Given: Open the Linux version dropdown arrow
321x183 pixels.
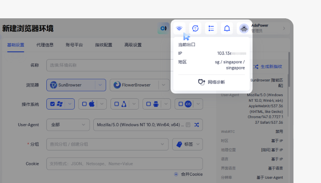Looking at the screenshot, I should 134,104.
